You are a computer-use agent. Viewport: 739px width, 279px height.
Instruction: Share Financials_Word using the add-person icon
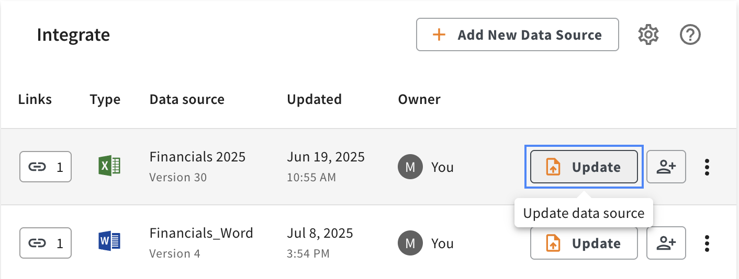pyautogui.click(x=666, y=243)
